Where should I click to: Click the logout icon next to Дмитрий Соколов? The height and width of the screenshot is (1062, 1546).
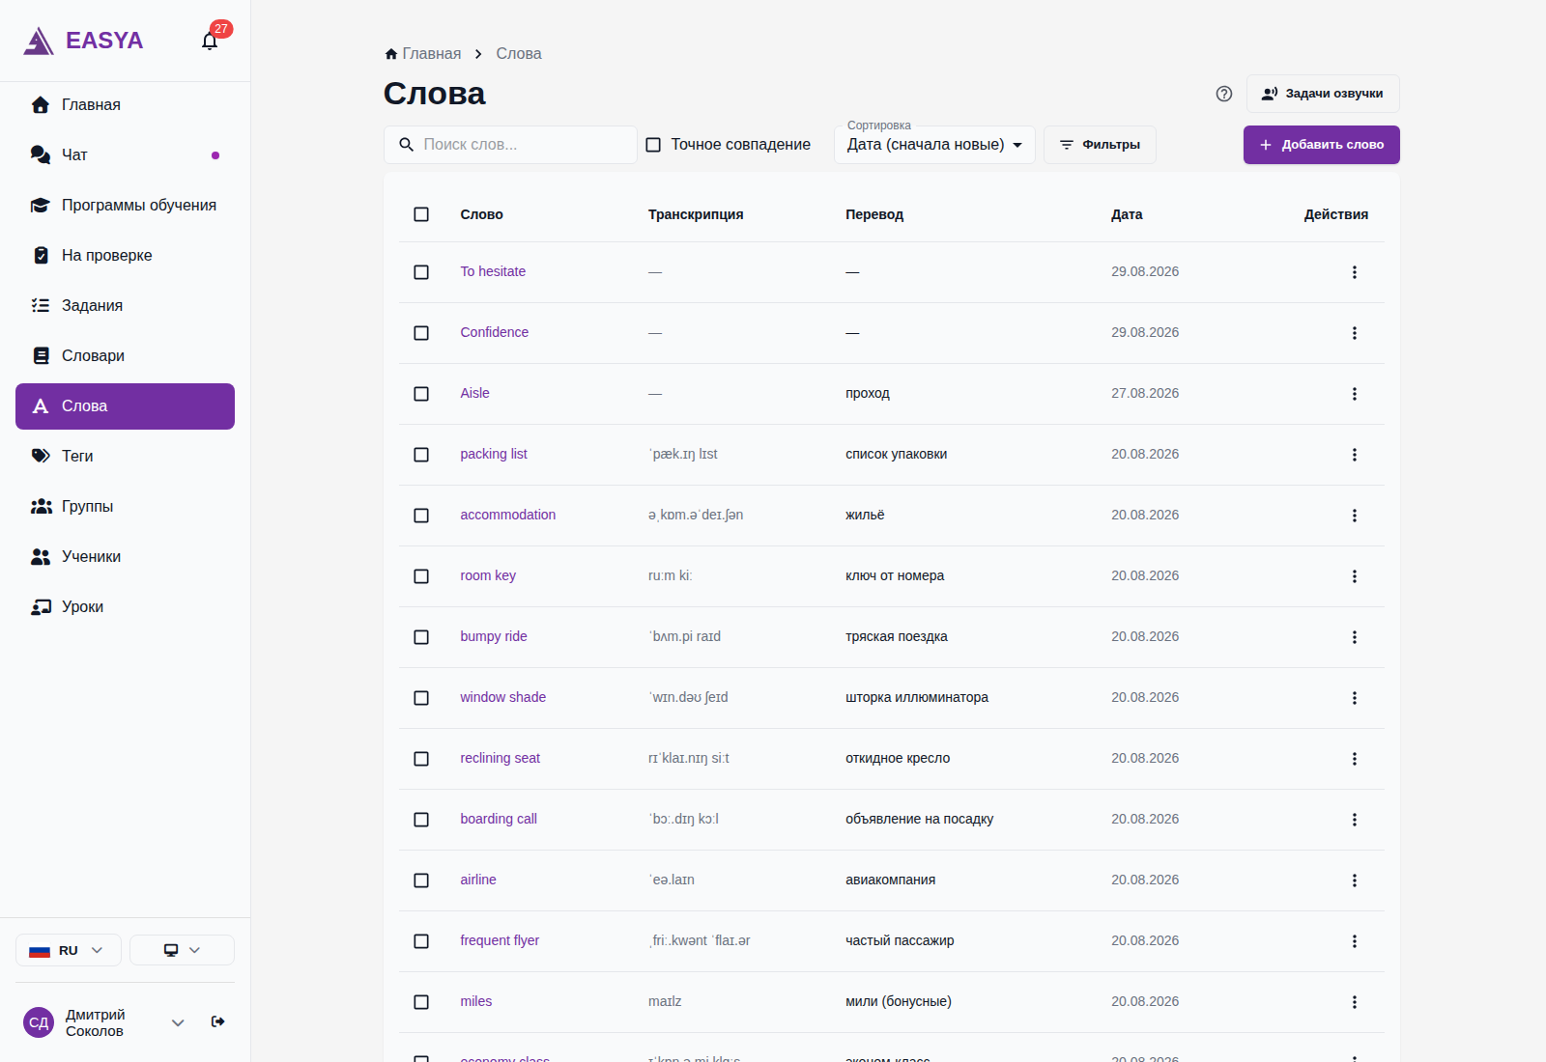[218, 1021]
